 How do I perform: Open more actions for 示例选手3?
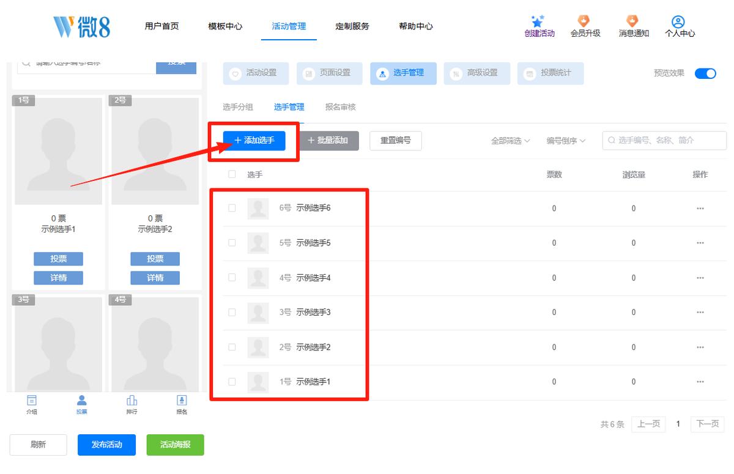[x=700, y=313]
